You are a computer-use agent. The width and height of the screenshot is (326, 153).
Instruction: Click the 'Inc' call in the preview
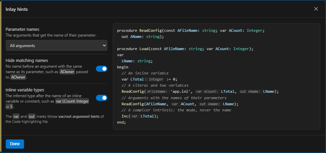pyautogui.click(x=125, y=116)
